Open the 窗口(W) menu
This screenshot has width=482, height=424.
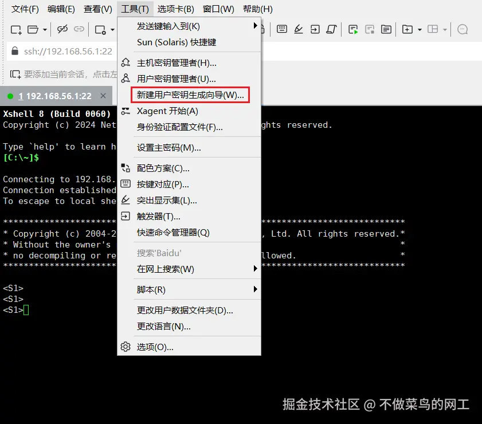coord(218,9)
